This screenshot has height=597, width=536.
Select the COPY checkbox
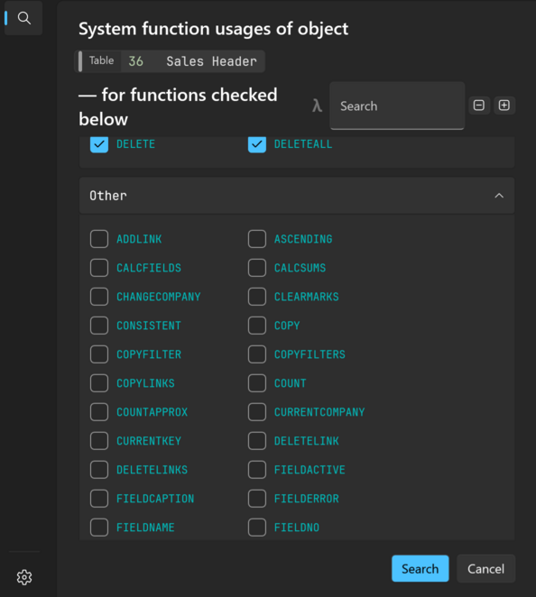tap(257, 326)
